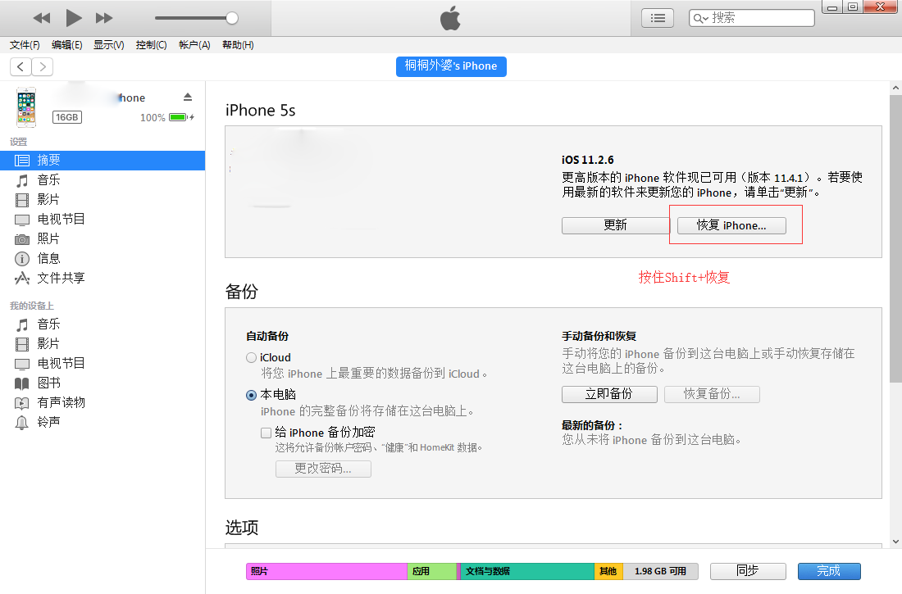Click the 100% battery percentage text
Screen dimensions: 902x594
[x=153, y=117]
